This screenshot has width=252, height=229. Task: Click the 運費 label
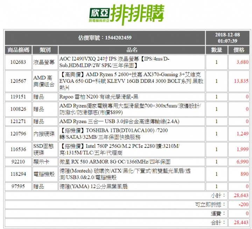point(218,214)
